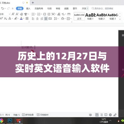Click the Redo arrow icon
This screenshot has width=124, height=124.
(x=8, y=9)
